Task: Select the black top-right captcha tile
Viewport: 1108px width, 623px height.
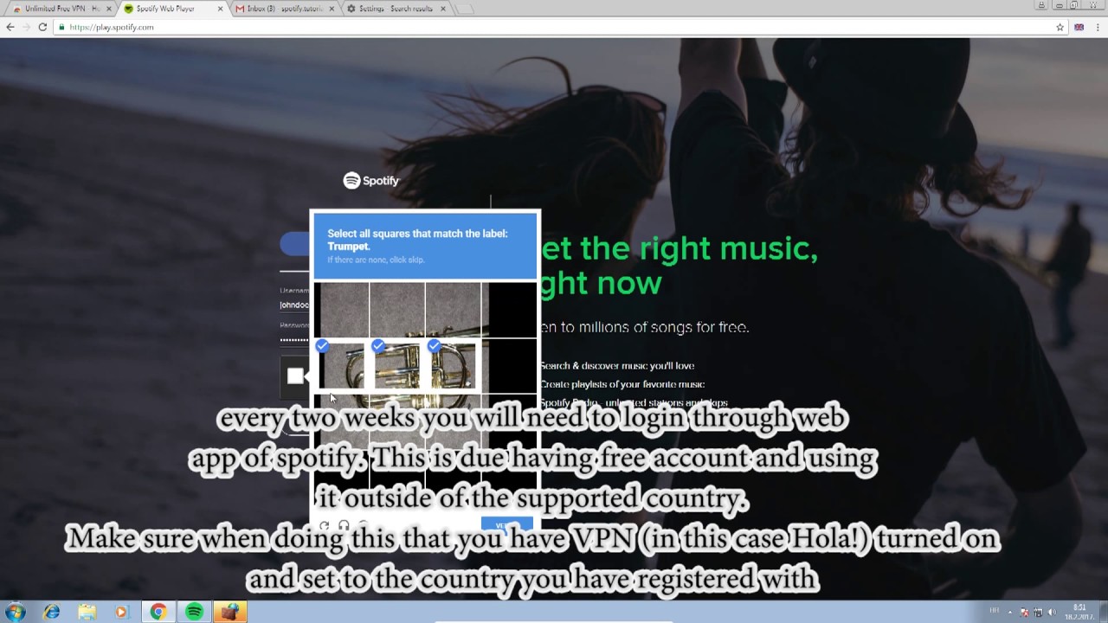Action: [509, 310]
